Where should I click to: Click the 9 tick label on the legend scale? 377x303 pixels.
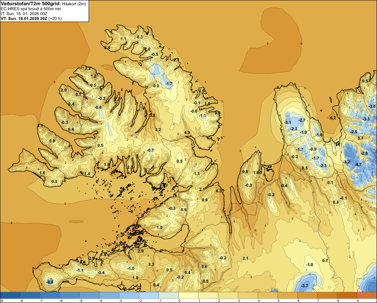[x=358, y=301]
